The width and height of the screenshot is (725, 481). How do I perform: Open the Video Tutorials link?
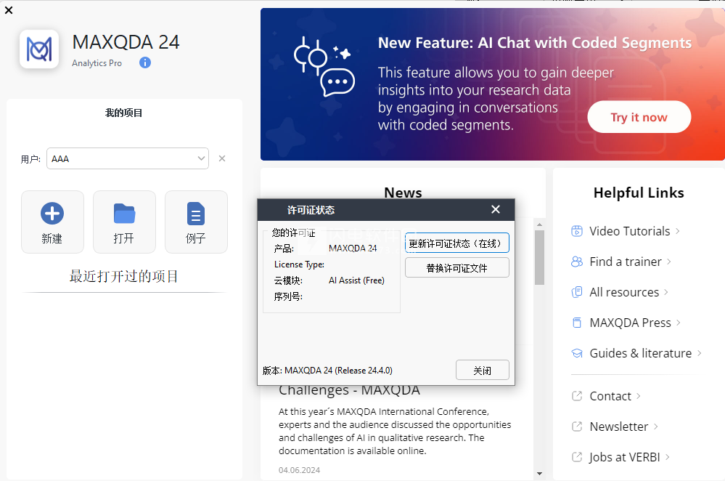pyautogui.click(x=630, y=231)
